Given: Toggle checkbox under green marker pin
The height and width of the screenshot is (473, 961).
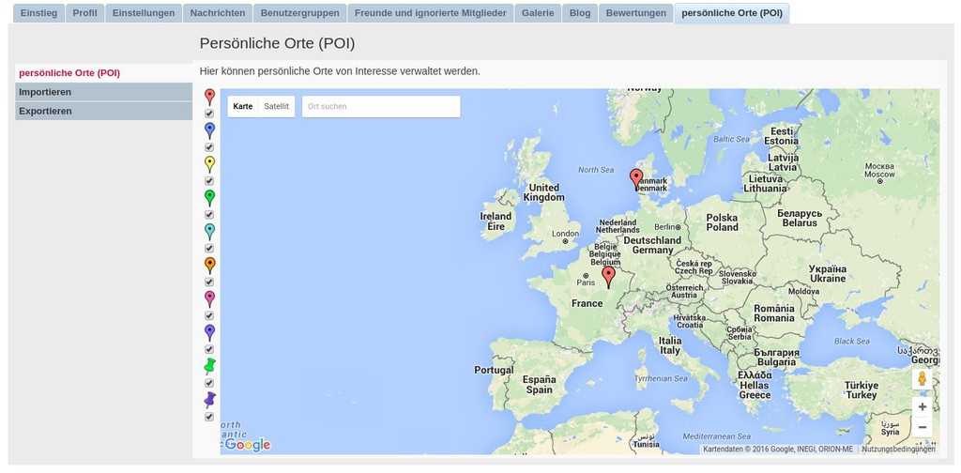Looking at the screenshot, I should (209, 215).
